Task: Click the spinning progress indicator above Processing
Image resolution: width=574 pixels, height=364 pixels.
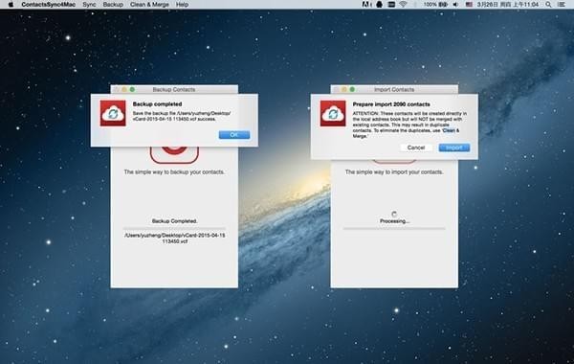Action: coord(394,214)
